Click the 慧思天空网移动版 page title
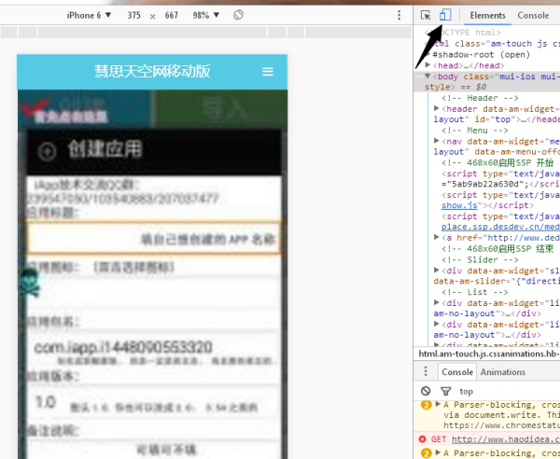The image size is (560, 459). (152, 72)
